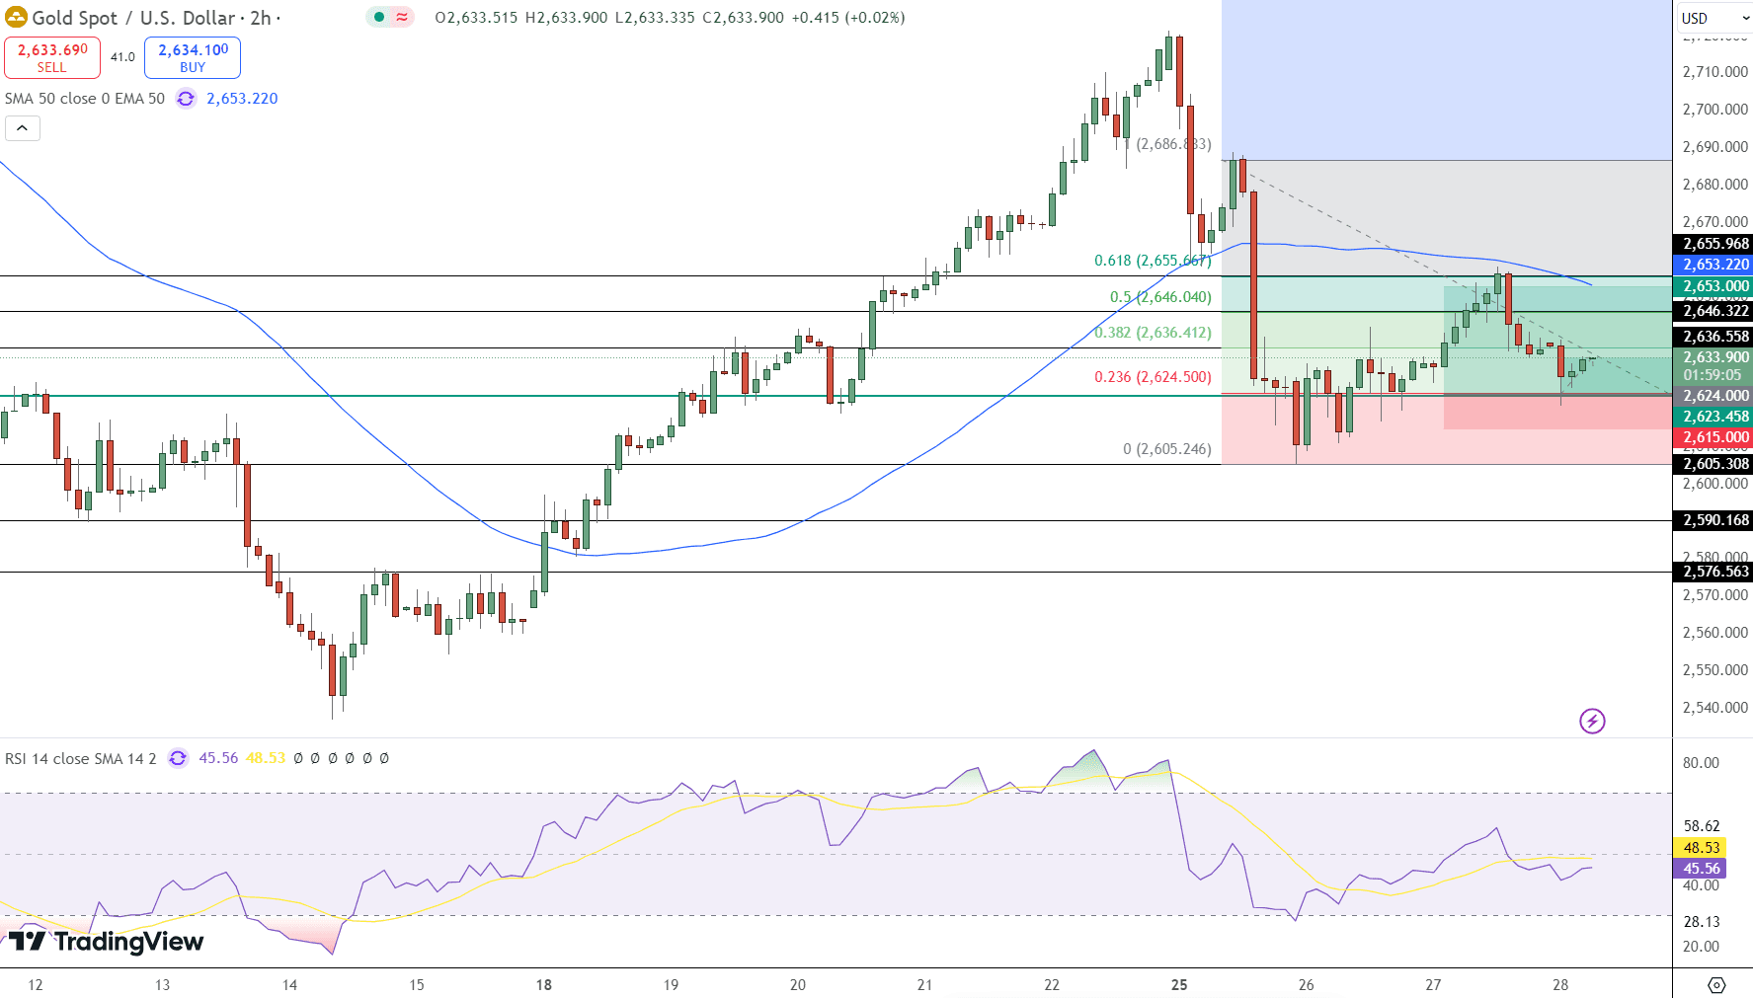1753x998 pixels.
Task: Click the 2,636.558 price axis label
Action: 1713,337
